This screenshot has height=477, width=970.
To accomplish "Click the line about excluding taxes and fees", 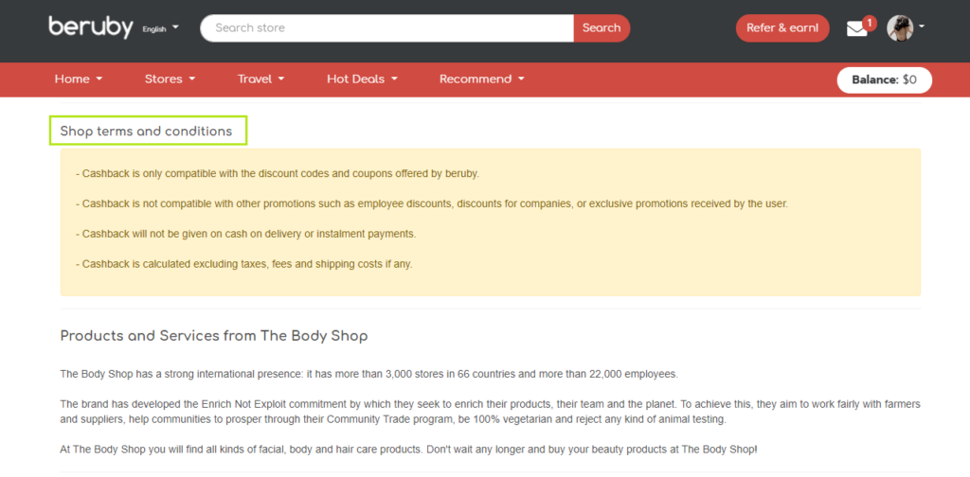I will coord(243,264).
